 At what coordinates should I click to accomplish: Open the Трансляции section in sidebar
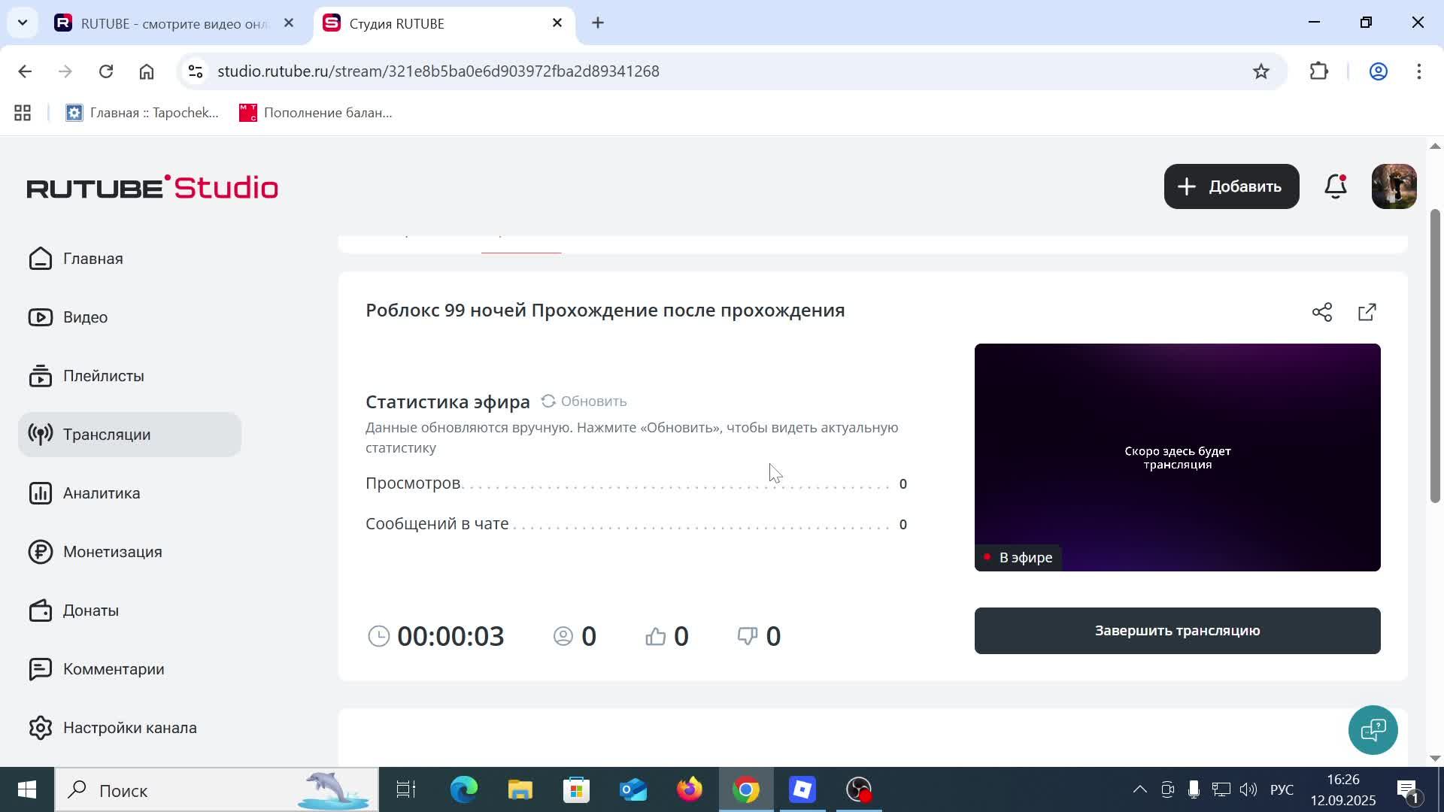(106, 434)
